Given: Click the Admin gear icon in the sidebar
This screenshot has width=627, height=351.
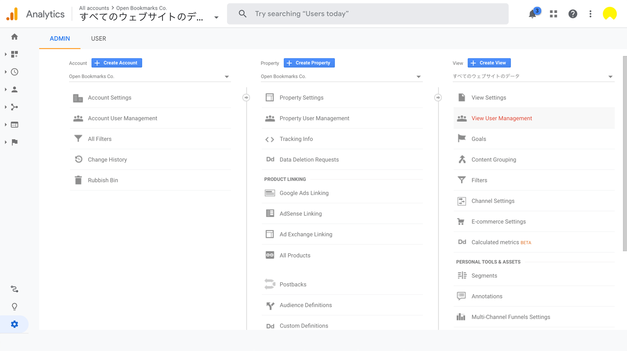Looking at the screenshot, I should [x=15, y=324].
